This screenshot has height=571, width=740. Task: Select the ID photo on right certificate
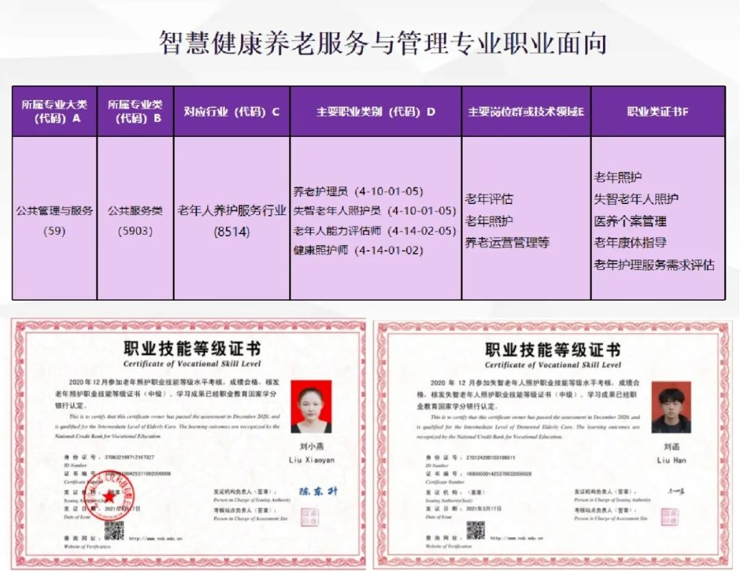click(671, 407)
